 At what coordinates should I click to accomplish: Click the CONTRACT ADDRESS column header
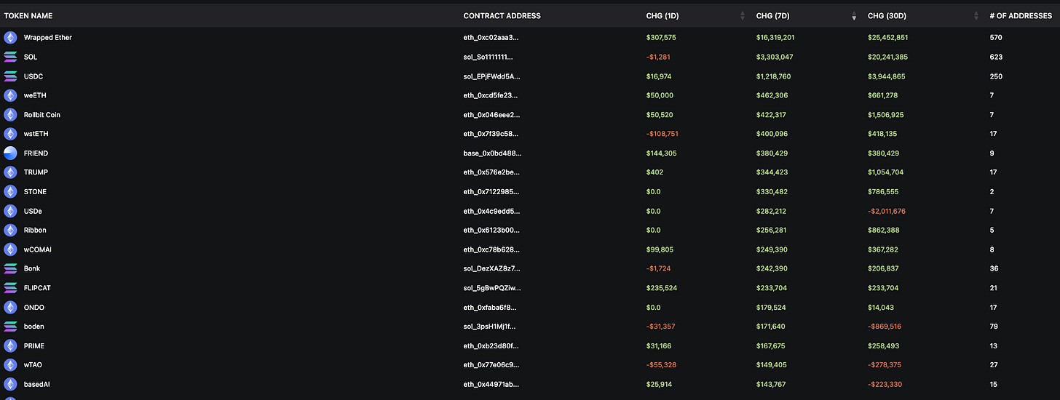[x=502, y=16]
